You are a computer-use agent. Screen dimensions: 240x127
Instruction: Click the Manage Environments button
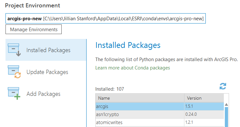click(34, 29)
